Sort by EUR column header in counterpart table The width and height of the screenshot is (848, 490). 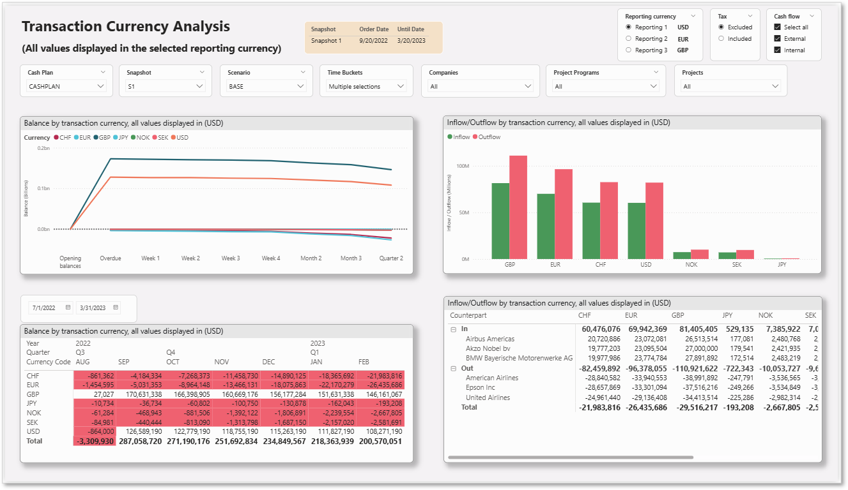point(631,315)
